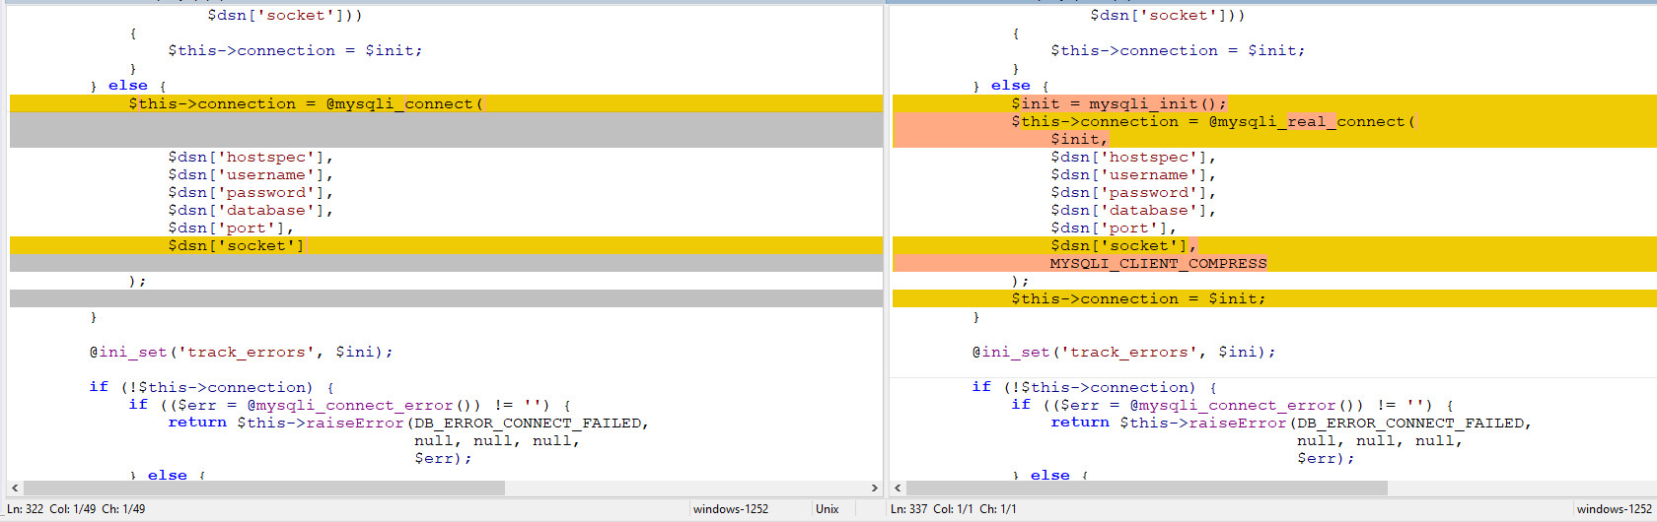This screenshot has height=522, width=1657.
Task: Click '@ini_set('track_errors', $ini);' in left pane
Action: tap(242, 352)
